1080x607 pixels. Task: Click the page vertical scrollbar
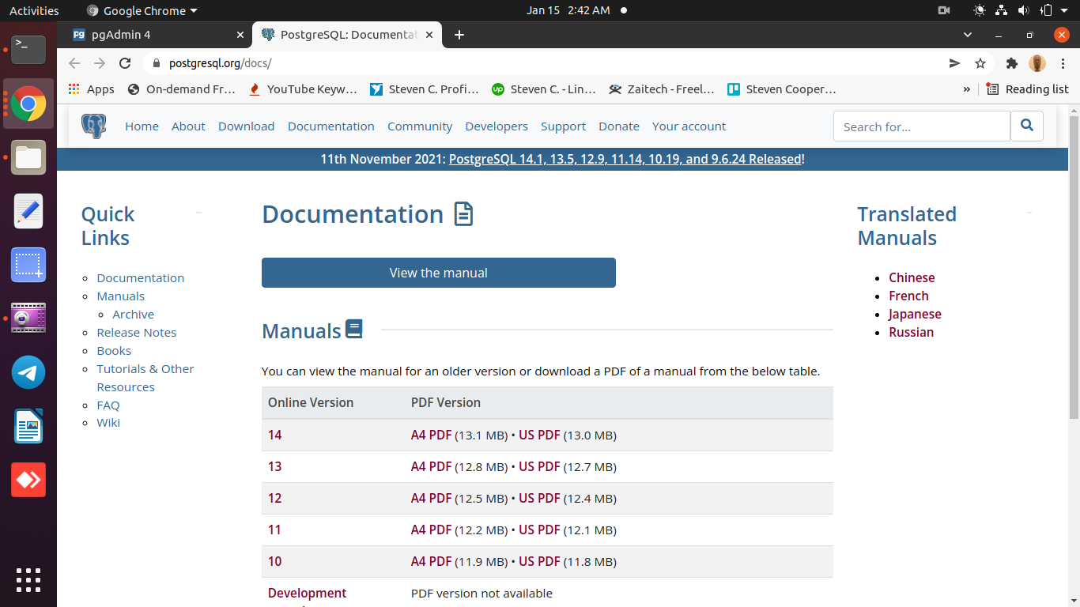point(1074,267)
